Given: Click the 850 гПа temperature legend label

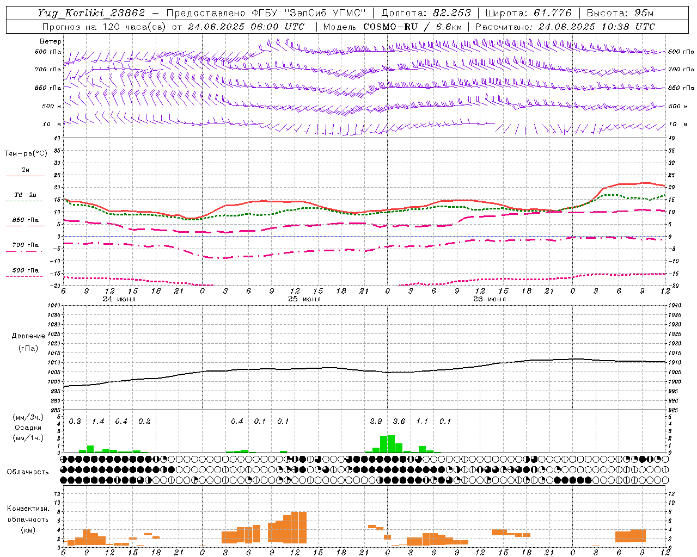Looking at the screenshot, I should click(x=26, y=220).
